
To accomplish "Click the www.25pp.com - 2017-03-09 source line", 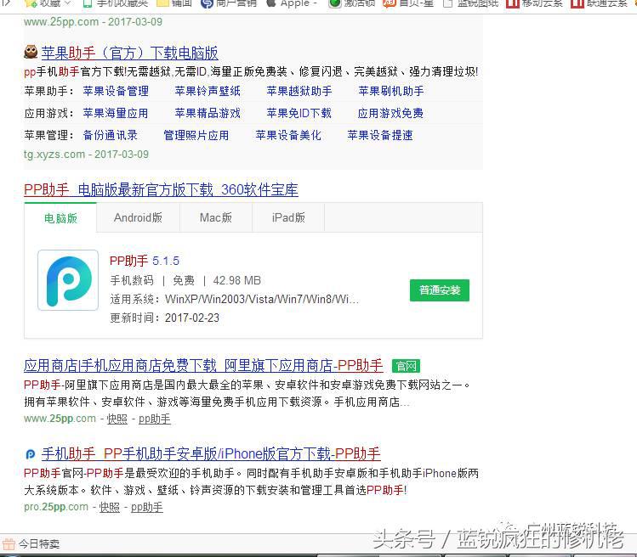I will [x=93, y=22].
